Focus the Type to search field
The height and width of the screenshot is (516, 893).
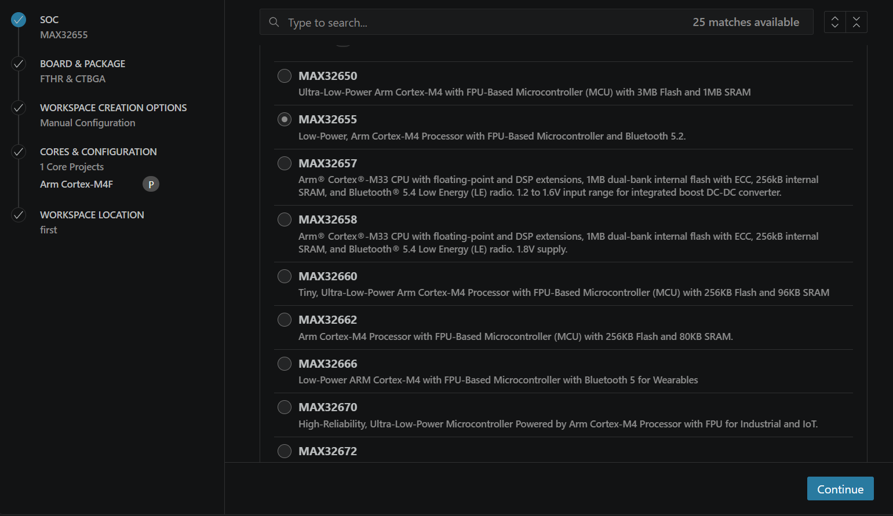537,22
